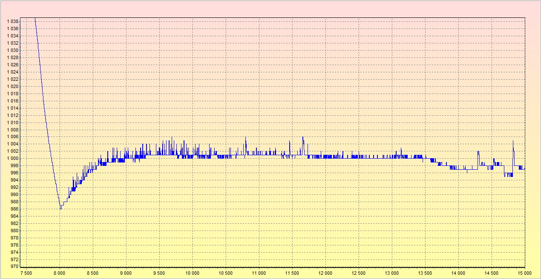The image size is (541, 279).
Task: Click the '986' y-axis label
Action: coord(14,209)
